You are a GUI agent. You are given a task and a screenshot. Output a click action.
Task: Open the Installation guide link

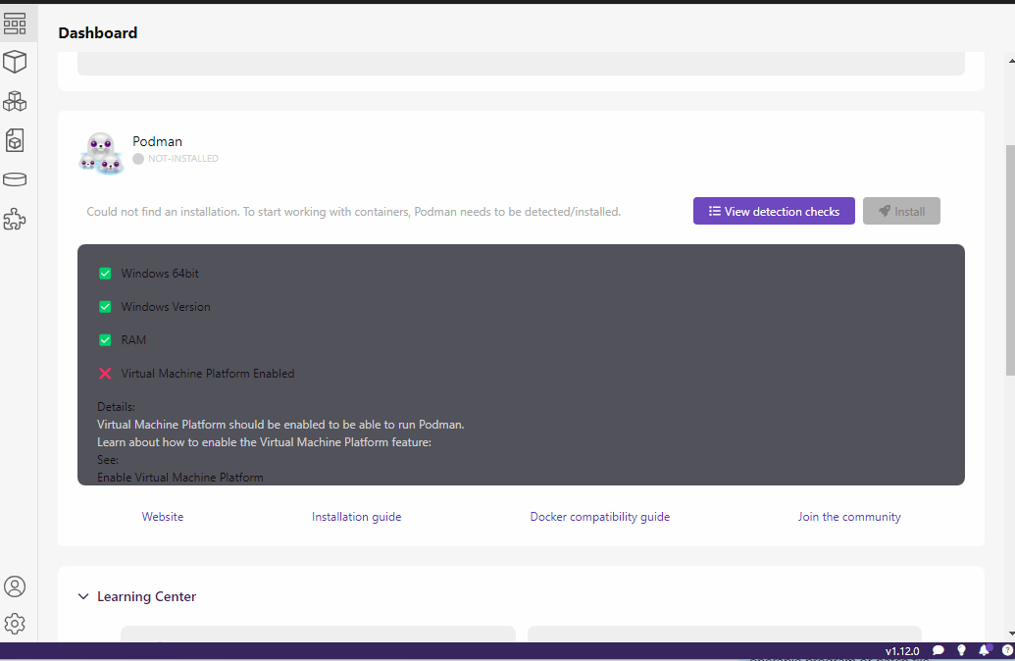click(357, 517)
